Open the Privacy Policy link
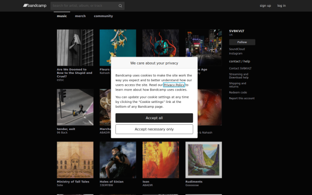 tap(174, 85)
